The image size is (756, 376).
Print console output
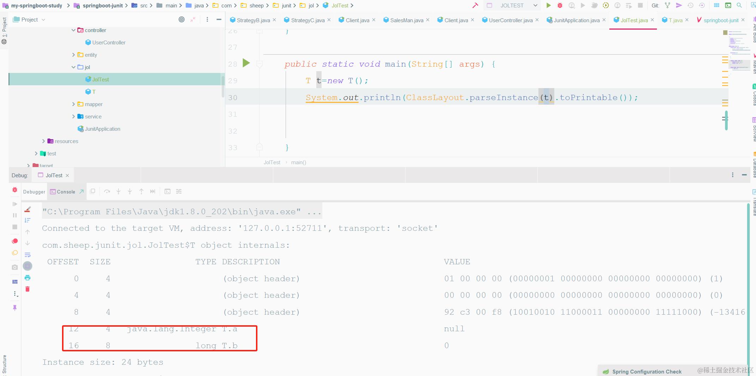point(28,278)
